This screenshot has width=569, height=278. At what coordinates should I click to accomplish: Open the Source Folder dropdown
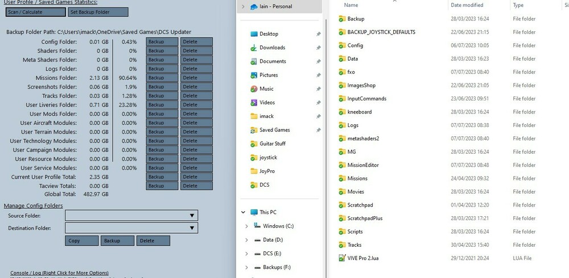[x=131, y=216]
